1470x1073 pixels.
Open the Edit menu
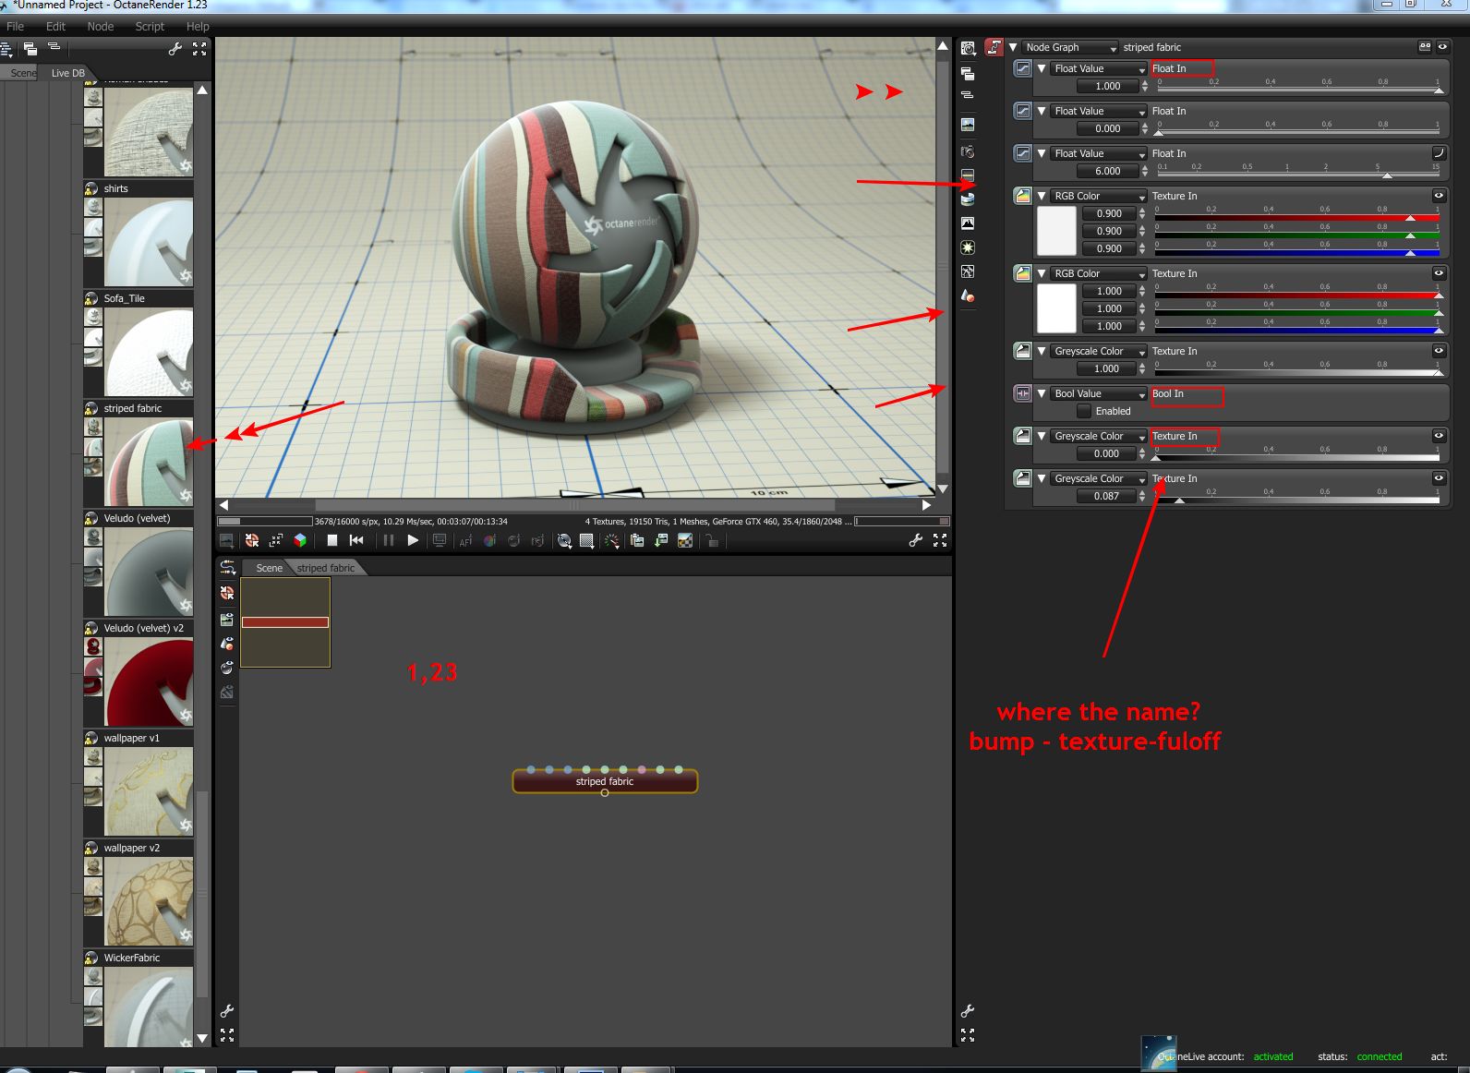55,27
